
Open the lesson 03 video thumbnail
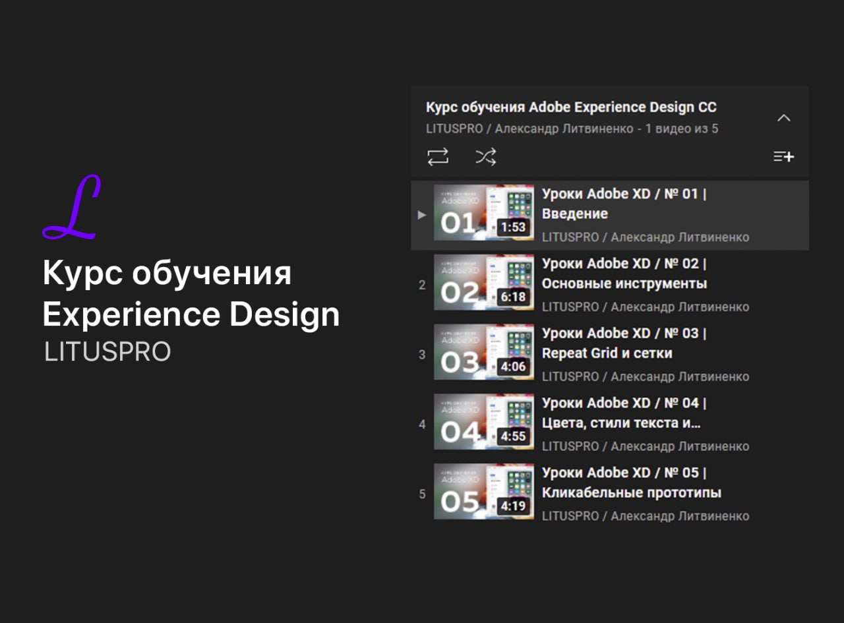point(484,352)
